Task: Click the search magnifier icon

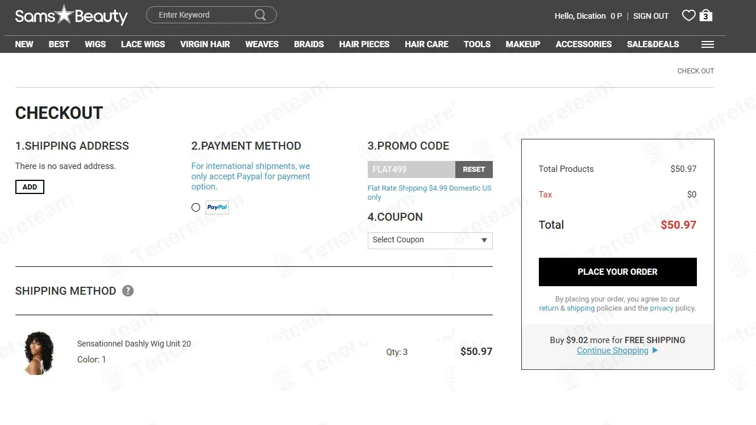Action: coord(260,15)
